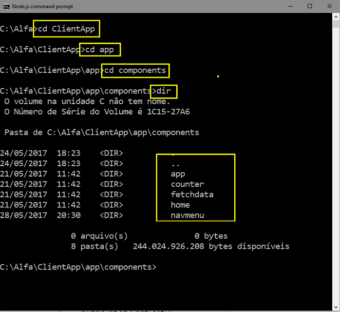Click the serial number '1C15-27A6'
Screen dimensions: 340x312
[x=168, y=112]
